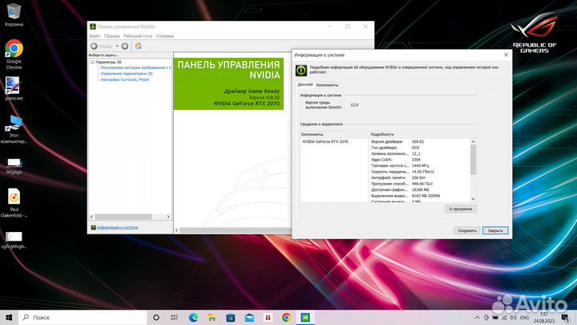Viewport: 577px width, 325px height.
Task: Click the 8192 МБ GDDR6 value
Action: click(x=426, y=196)
